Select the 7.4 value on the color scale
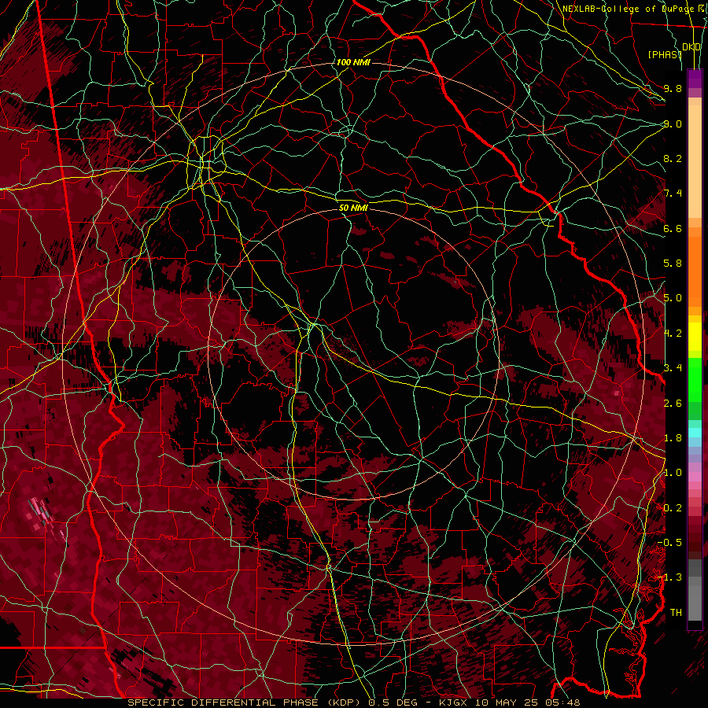The image size is (708, 708). [673, 194]
